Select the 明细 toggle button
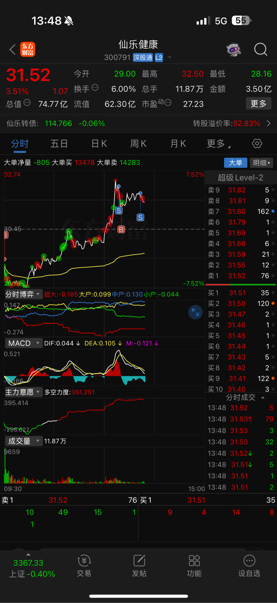This screenshot has width=277, height=603. [x=261, y=163]
